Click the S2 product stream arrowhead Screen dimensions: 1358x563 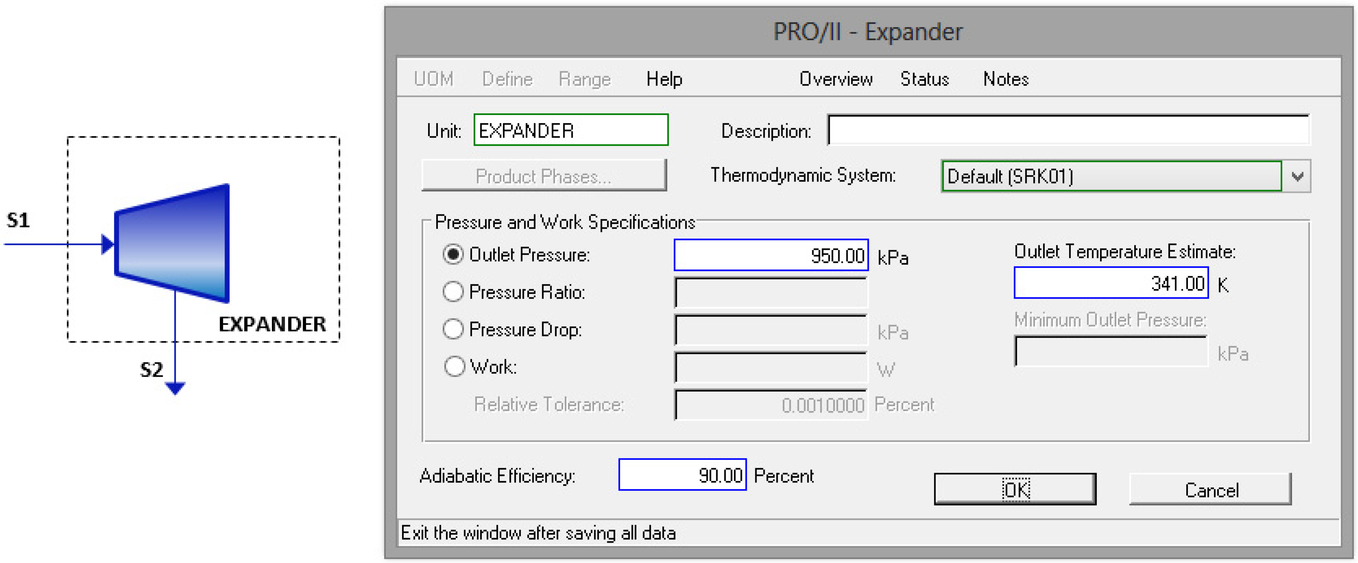point(175,388)
